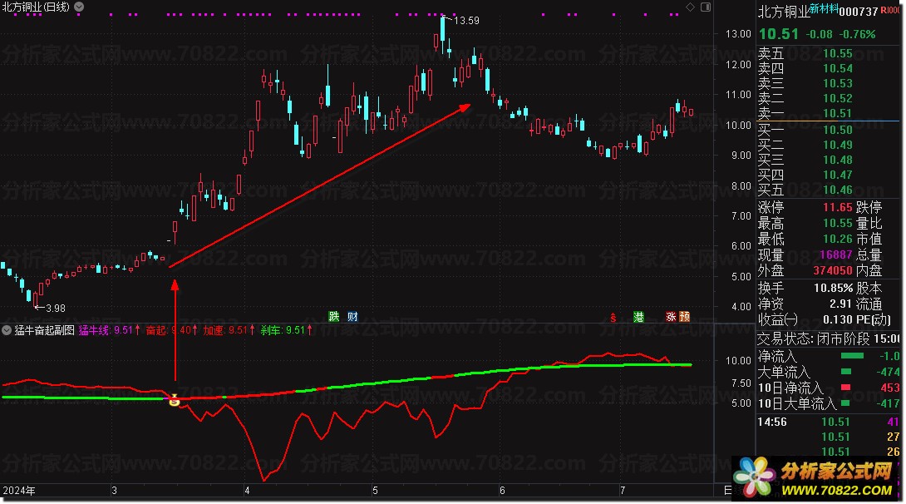Click the diamond icon above the chart
The height and width of the screenshot is (504, 906).
(x=690, y=7)
